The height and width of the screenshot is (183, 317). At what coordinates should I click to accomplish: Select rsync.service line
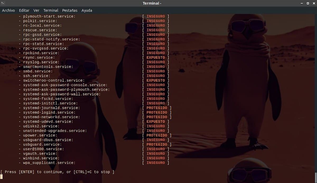pos(94,57)
